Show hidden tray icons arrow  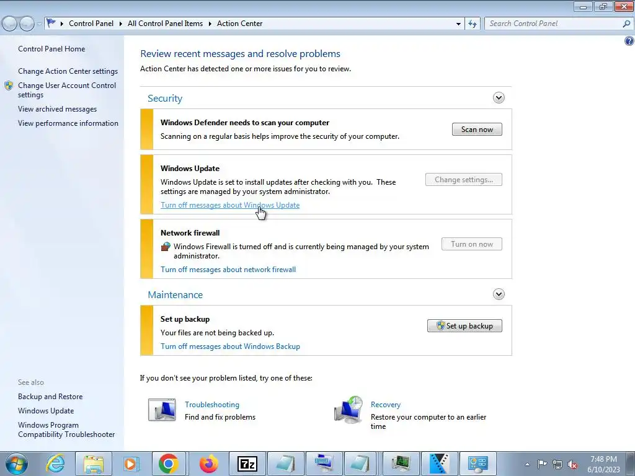pos(527,464)
